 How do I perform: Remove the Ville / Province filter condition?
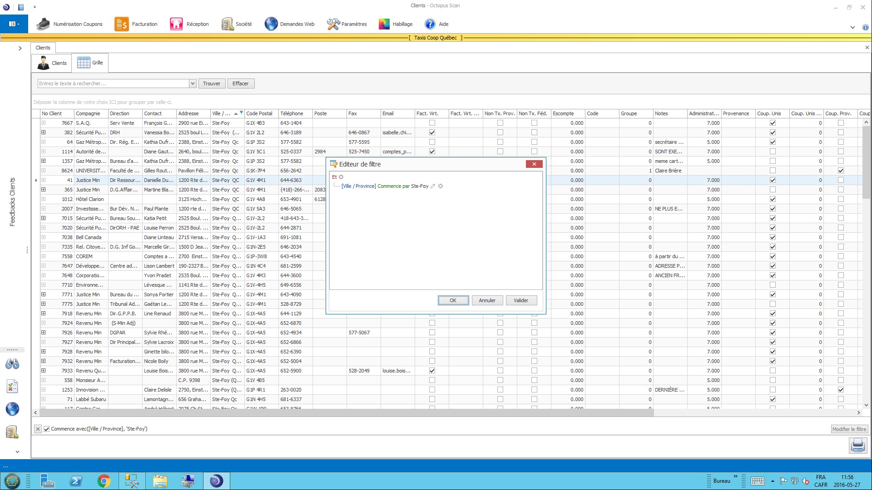coord(441,186)
